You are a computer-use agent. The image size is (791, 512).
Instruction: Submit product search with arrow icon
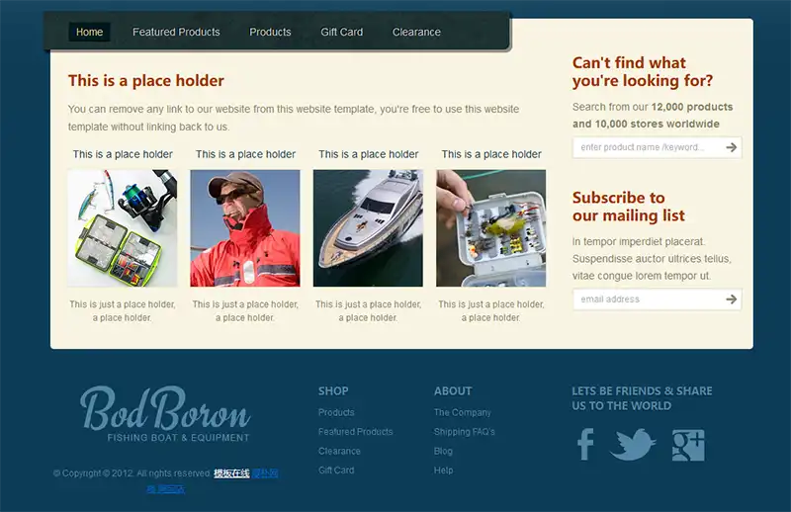731,147
